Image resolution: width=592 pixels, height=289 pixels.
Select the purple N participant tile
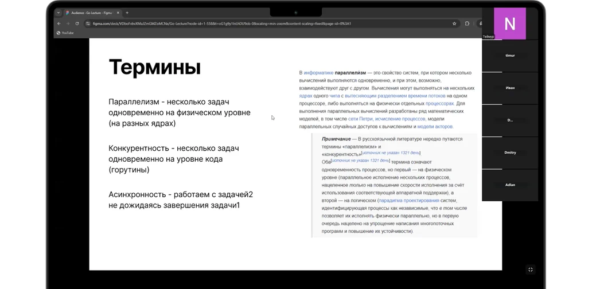pos(510,24)
